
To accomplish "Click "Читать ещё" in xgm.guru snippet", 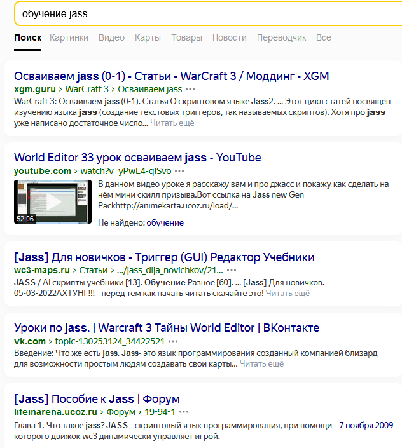I will (172, 123).
